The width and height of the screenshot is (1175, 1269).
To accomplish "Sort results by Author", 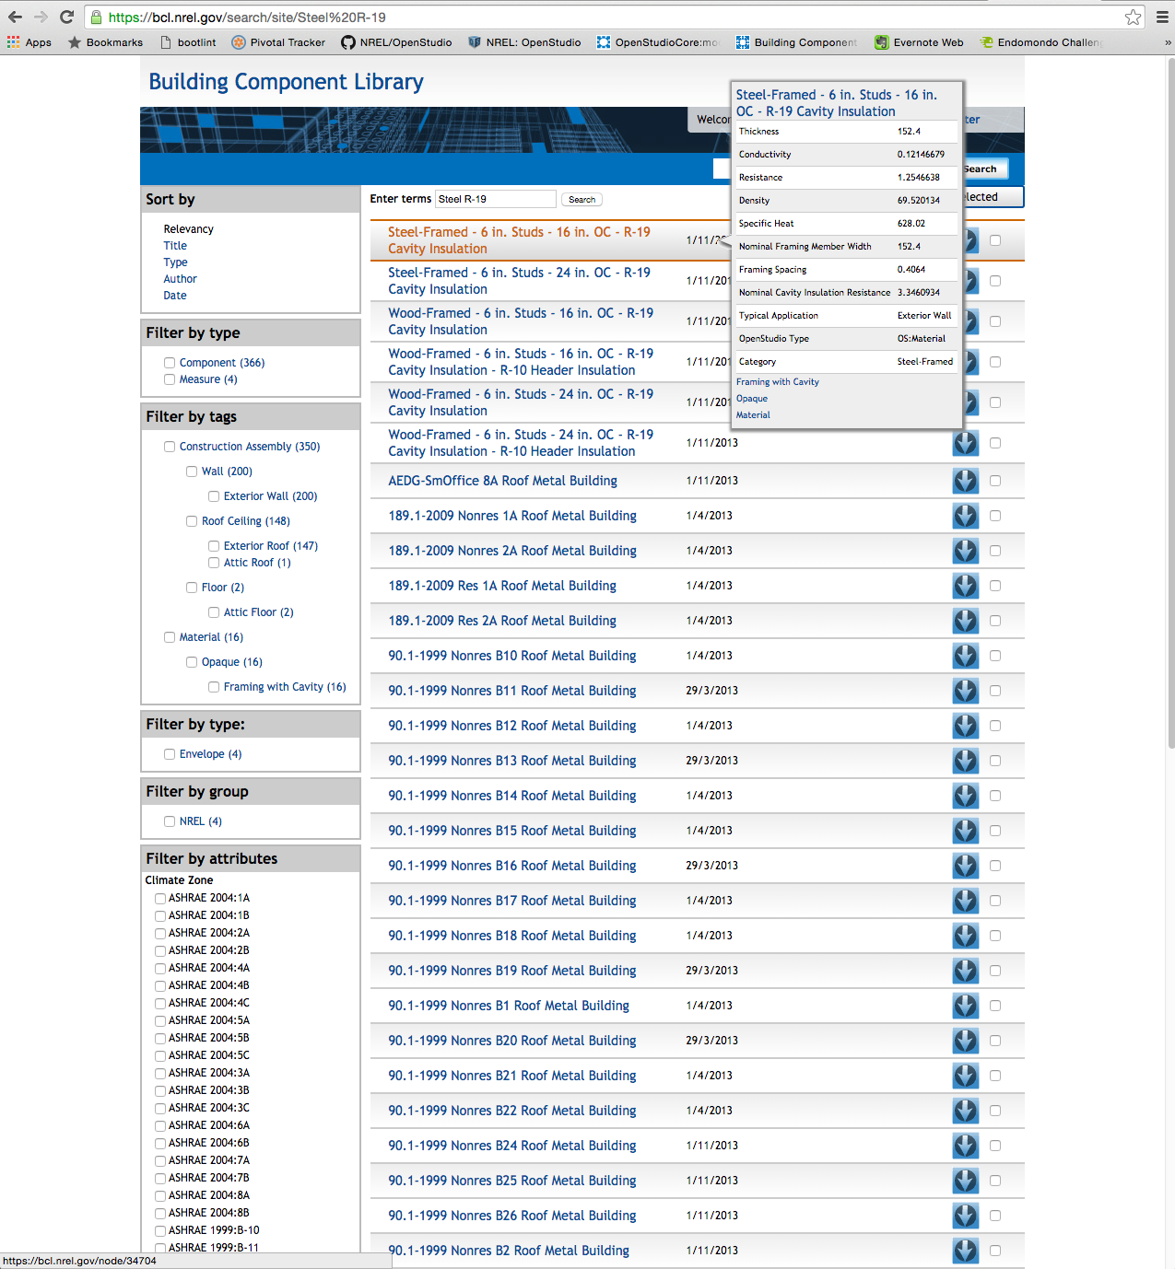I will click(181, 279).
